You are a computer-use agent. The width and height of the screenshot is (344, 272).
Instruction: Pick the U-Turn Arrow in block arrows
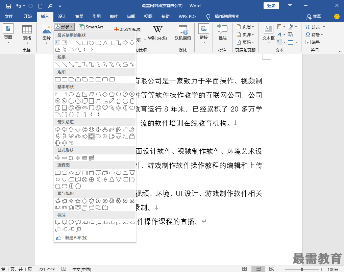pyautogui.click(x=119, y=129)
